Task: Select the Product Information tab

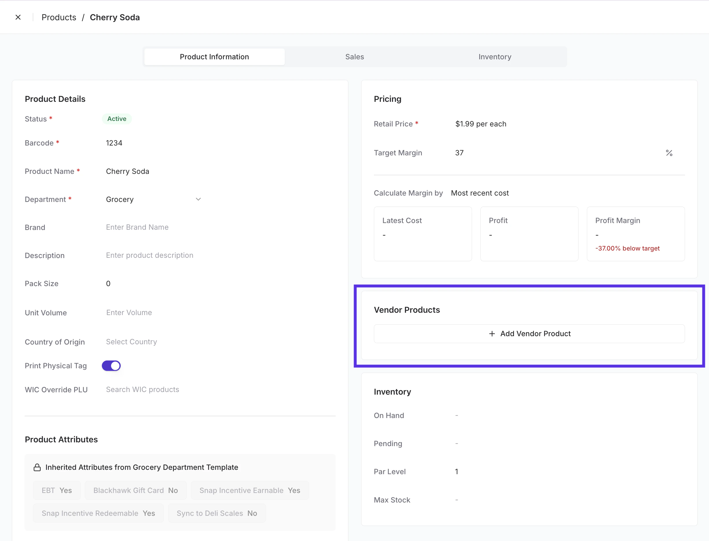Action: [x=214, y=57]
